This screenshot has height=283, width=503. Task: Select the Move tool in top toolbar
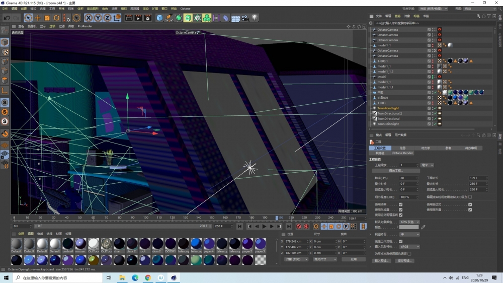pos(38,18)
